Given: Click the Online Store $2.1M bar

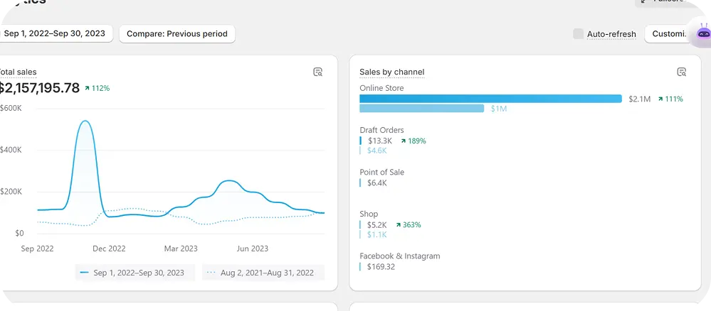Looking at the screenshot, I should pos(490,99).
